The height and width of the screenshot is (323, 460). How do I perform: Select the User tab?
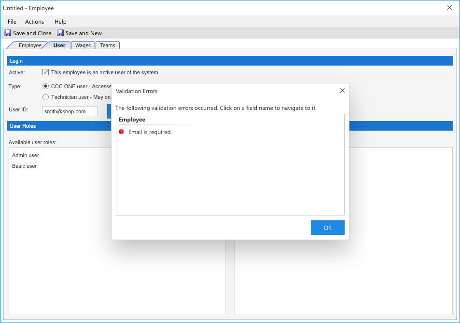59,45
